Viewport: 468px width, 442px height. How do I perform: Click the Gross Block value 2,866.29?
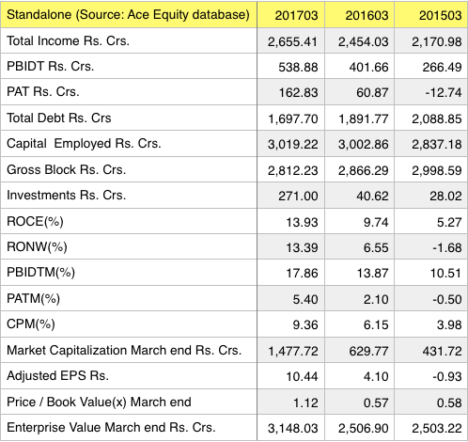tap(363, 170)
